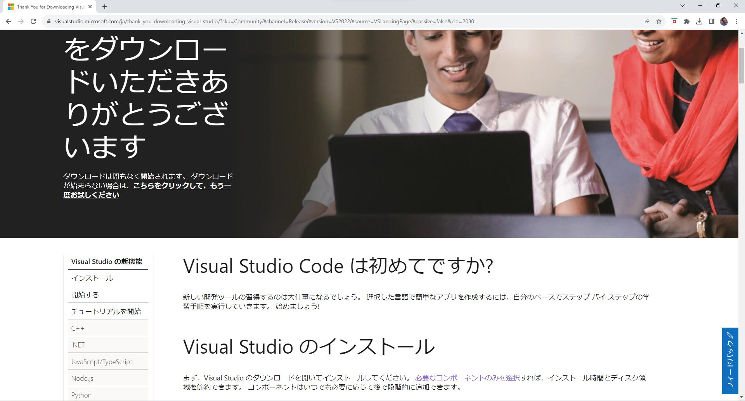
Task: Open Chrome three-dot menu
Action: click(736, 21)
